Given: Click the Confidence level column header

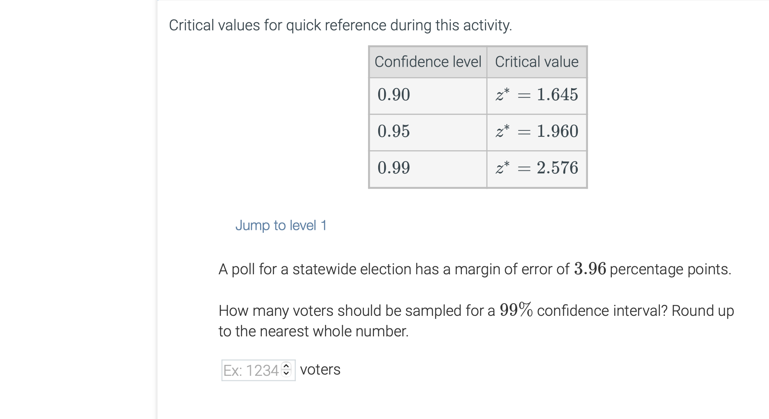Looking at the screenshot, I should point(427,62).
